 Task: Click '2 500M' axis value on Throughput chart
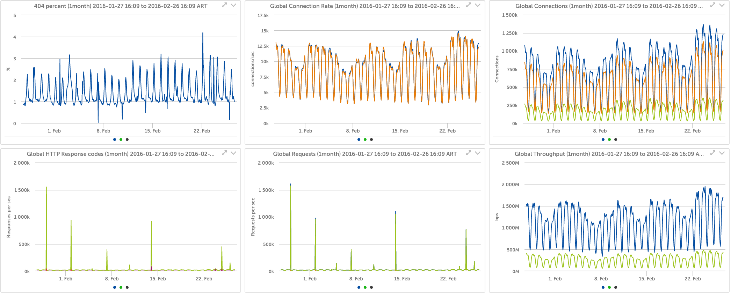point(511,163)
